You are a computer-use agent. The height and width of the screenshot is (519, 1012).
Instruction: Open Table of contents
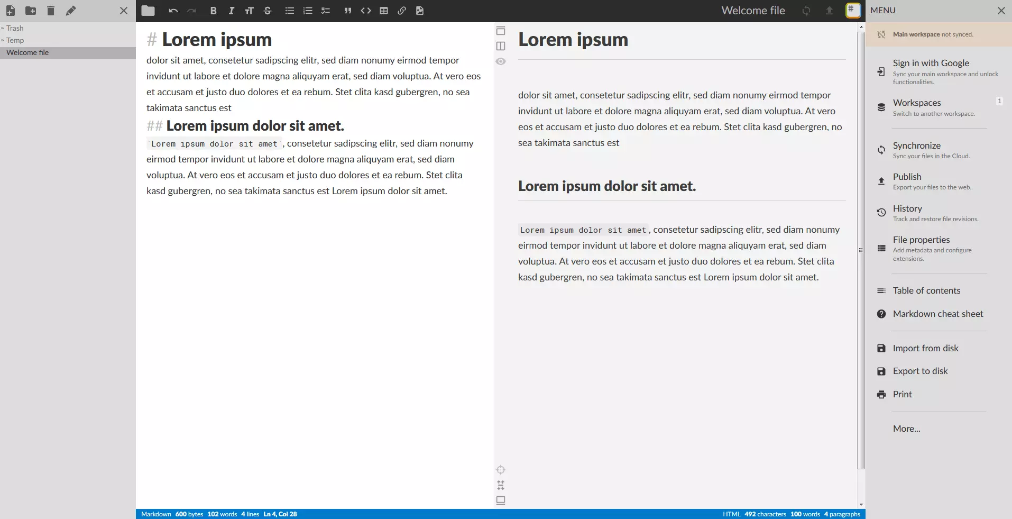click(939, 290)
